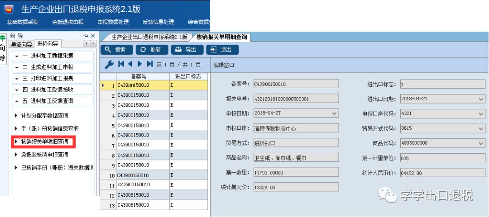
Task: Go to previous page arrow icon
Action: click(130, 64)
